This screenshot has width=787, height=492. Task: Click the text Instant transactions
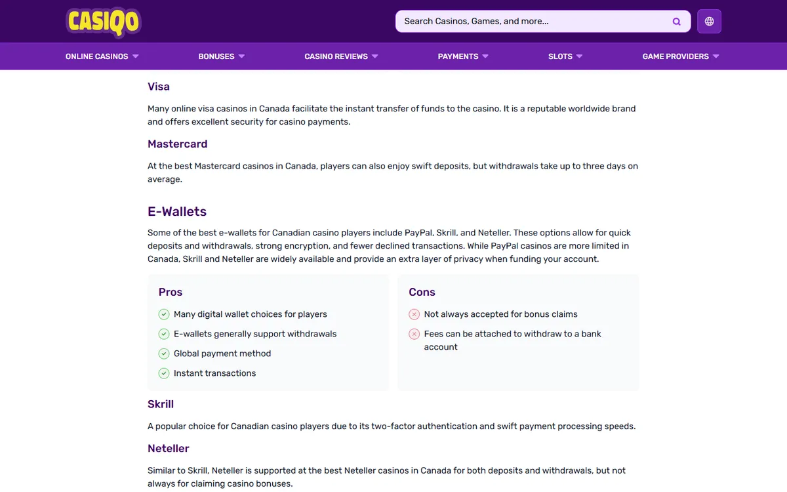(215, 373)
